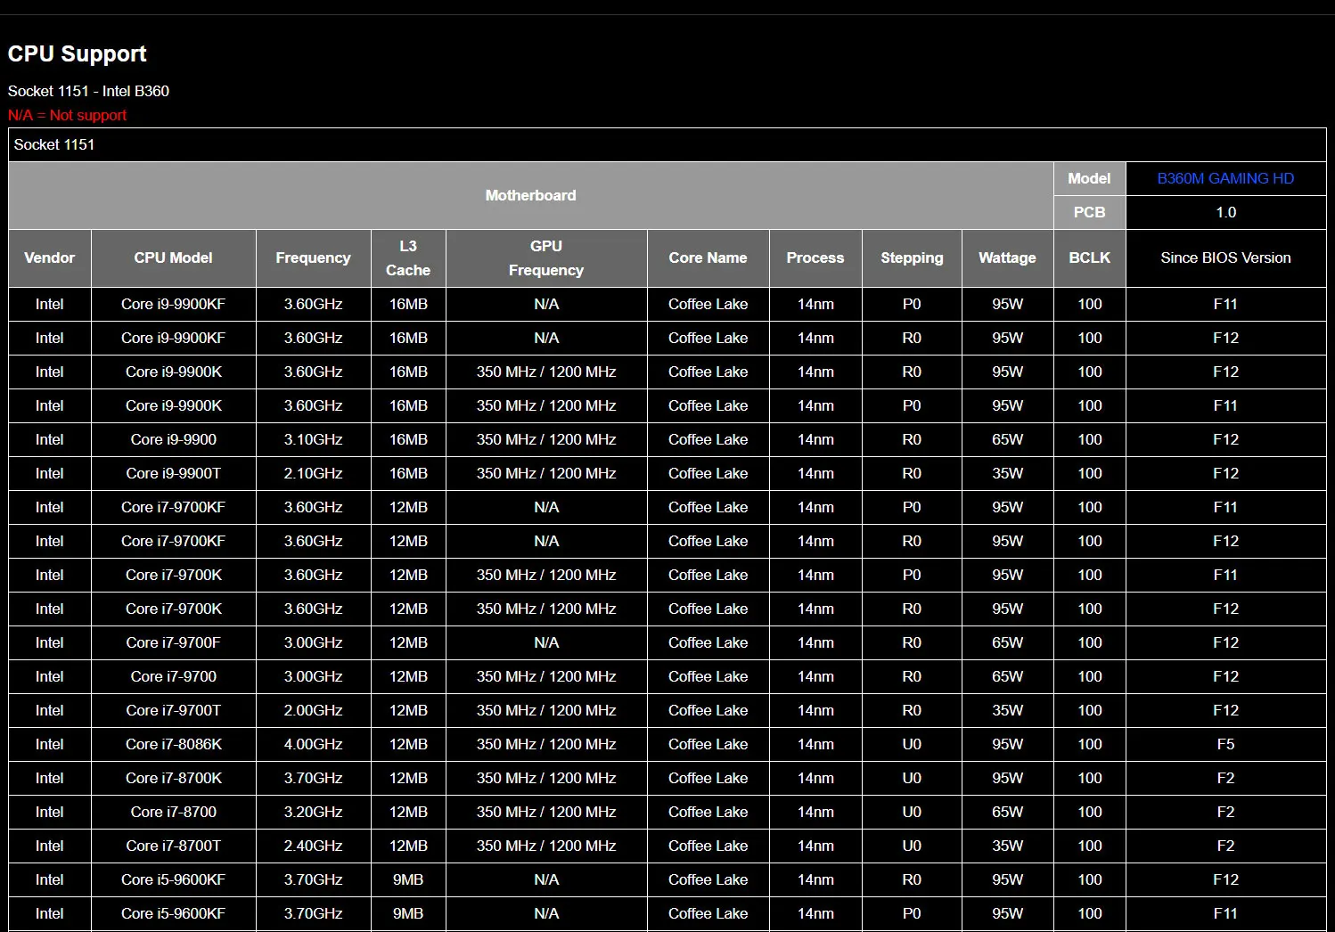Select the "F5" BIOS version cell
The image size is (1335, 932).
click(x=1226, y=744)
